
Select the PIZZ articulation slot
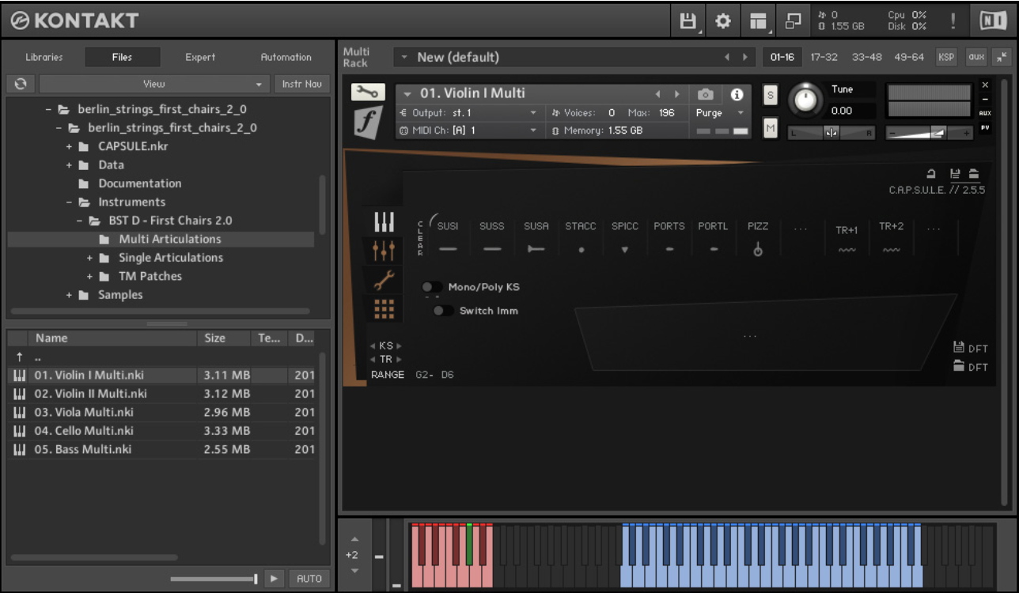click(x=758, y=238)
